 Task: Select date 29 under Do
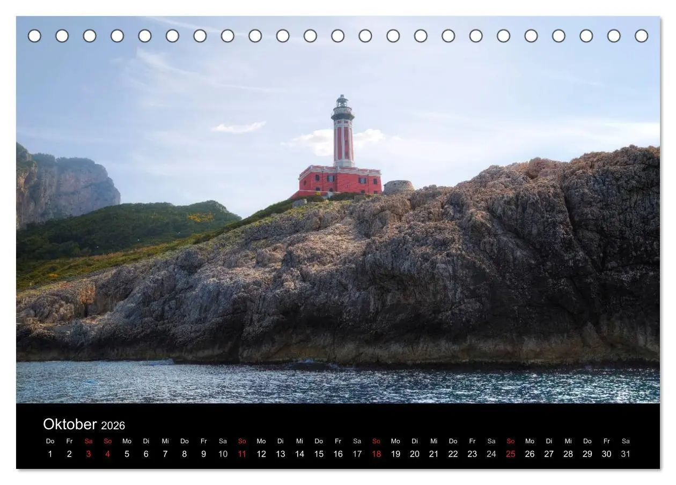pos(587,454)
